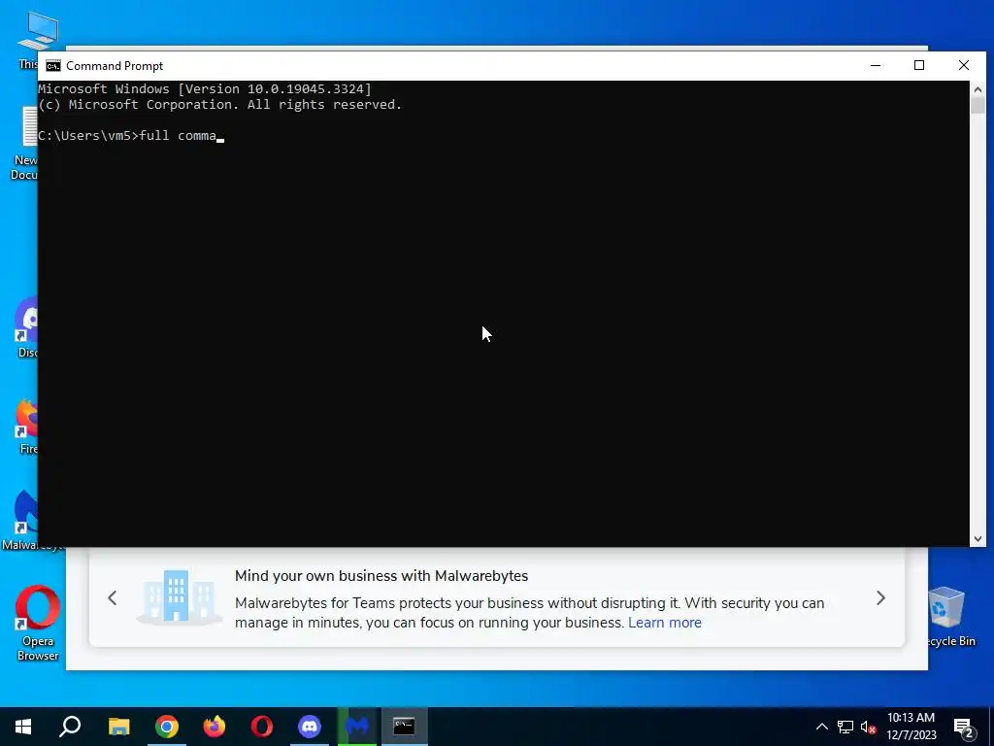The height and width of the screenshot is (746, 994).
Task: Open network status tray icon
Action: pos(845,727)
